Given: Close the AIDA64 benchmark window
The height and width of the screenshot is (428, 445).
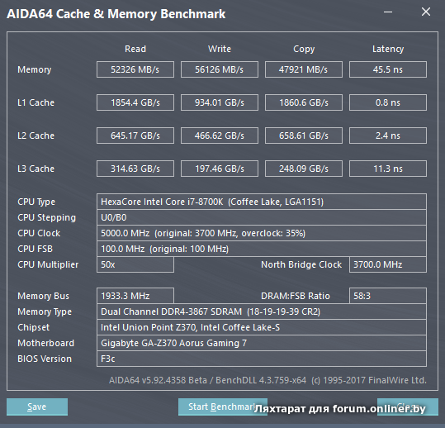Looking at the screenshot, I should (x=426, y=12).
